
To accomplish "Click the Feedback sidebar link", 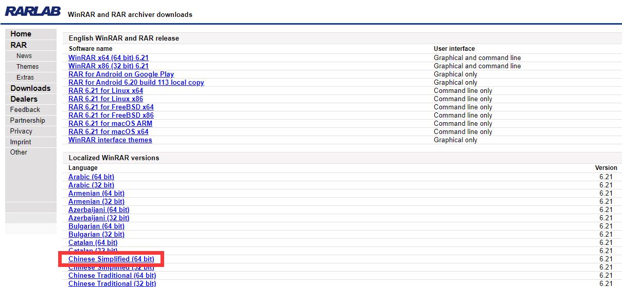I will pyautogui.click(x=25, y=110).
